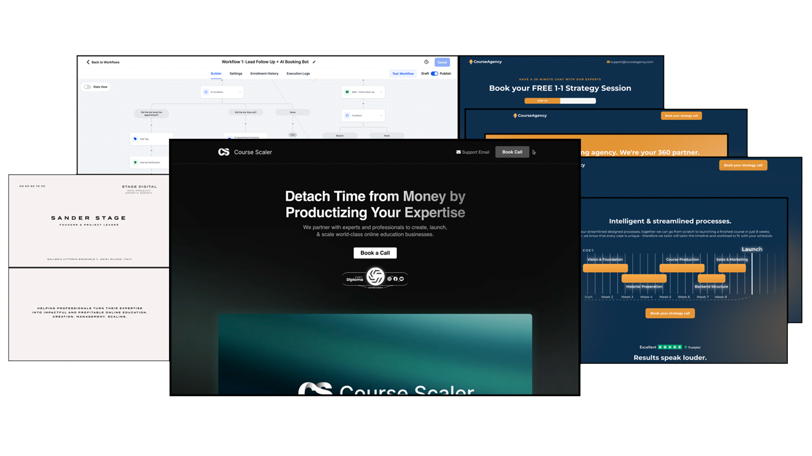Image resolution: width=812 pixels, height=456 pixels.
Task: Click the Workflow 1 Lead Follow Up title
Action: pos(265,62)
